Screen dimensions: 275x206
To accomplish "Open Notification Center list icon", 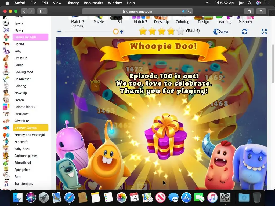I will 266,3.
